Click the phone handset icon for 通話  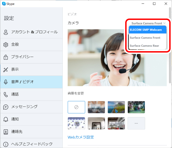point(6,94)
